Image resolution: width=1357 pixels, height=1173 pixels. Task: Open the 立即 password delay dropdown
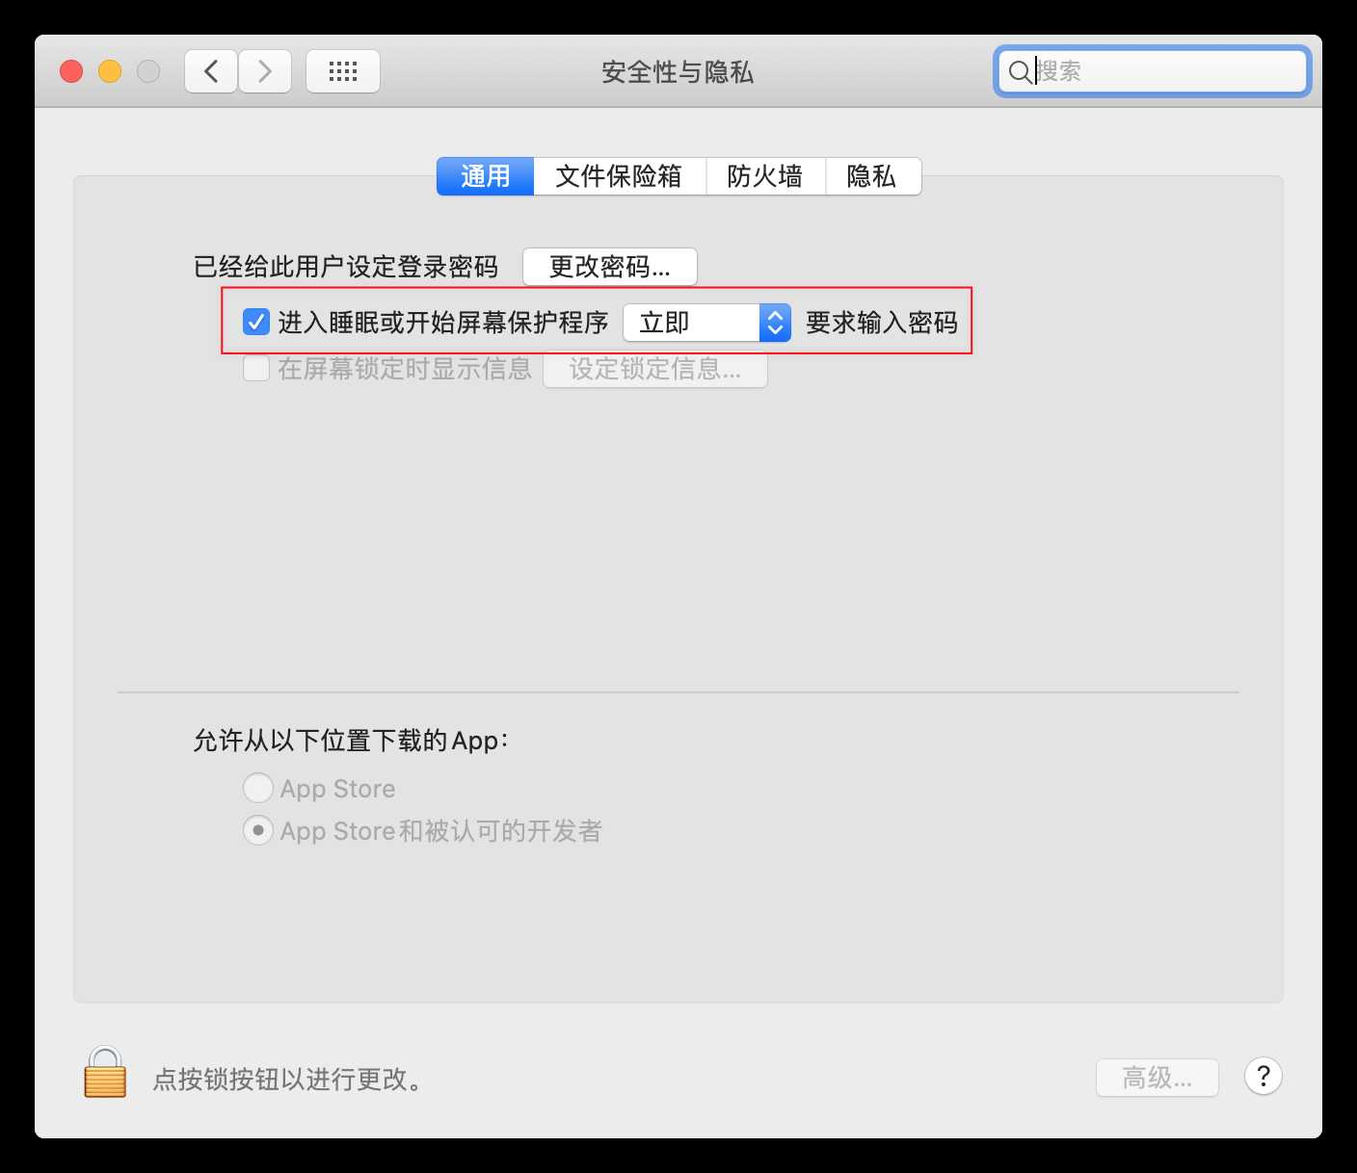706,323
